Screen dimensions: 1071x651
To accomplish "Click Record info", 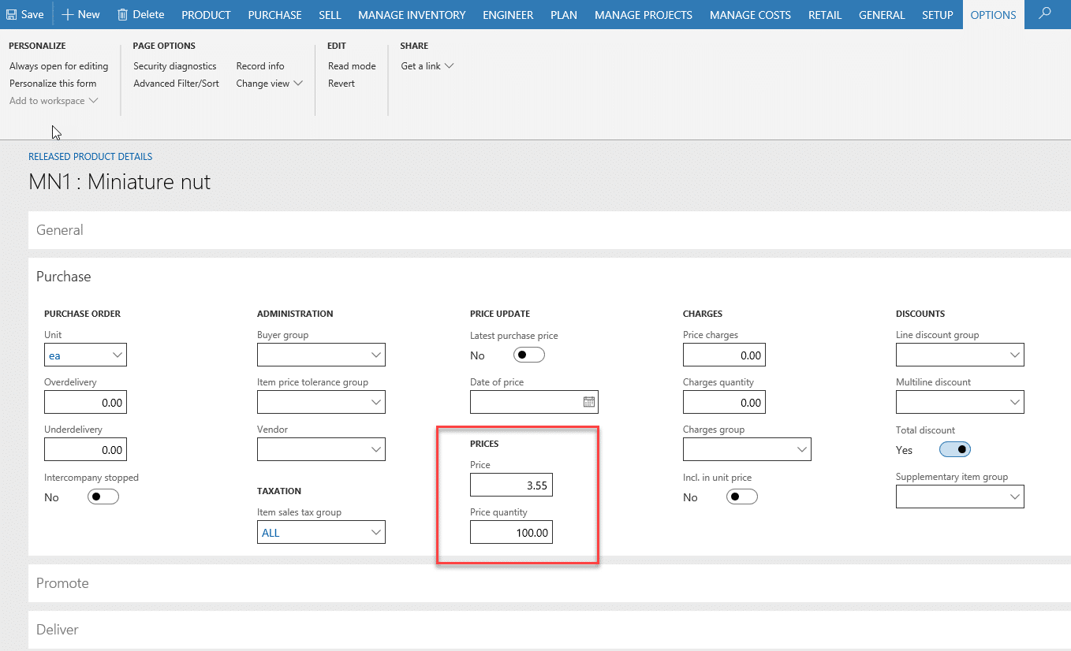I will point(260,66).
